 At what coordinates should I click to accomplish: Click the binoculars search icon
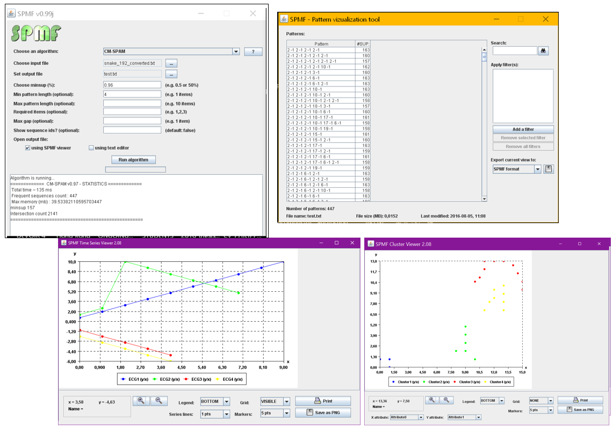[x=543, y=51]
